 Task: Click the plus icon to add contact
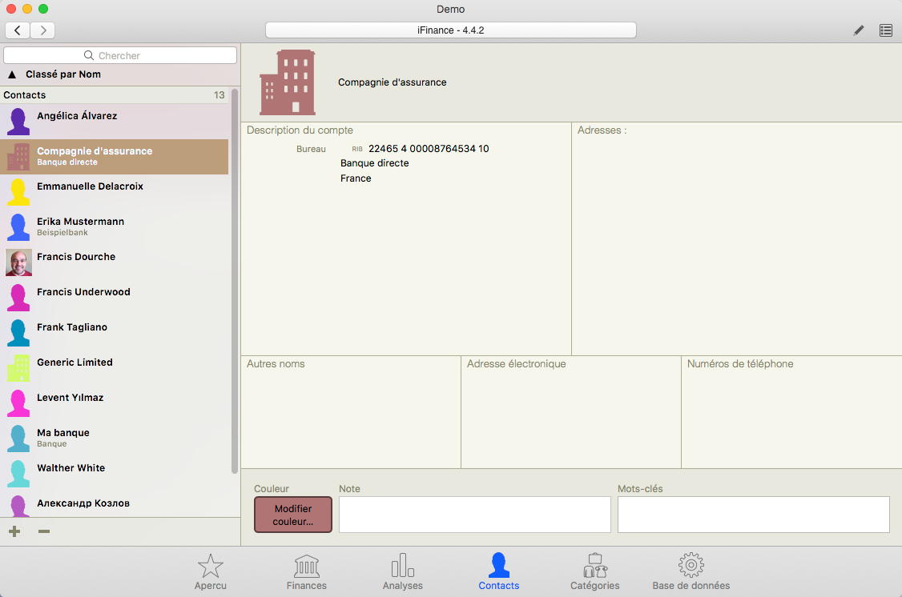(14, 531)
